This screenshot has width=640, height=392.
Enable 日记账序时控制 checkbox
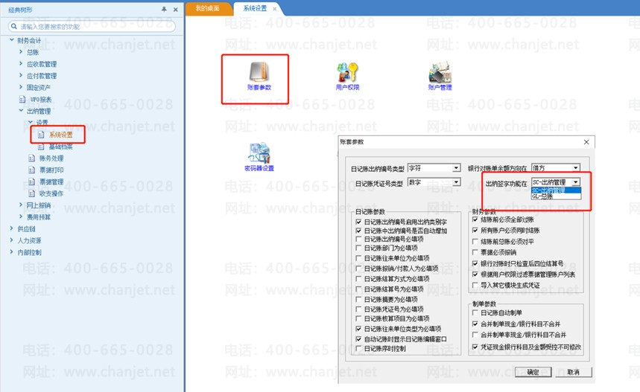click(x=358, y=348)
